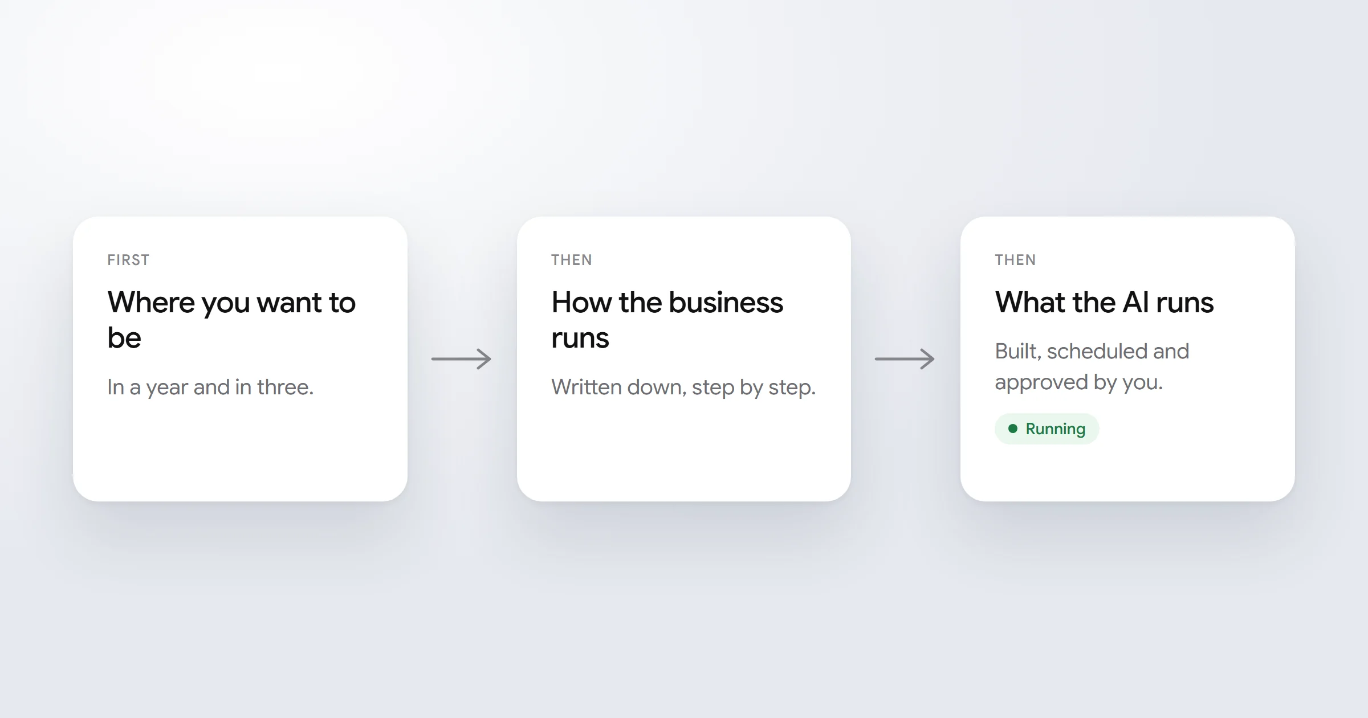Viewport: 1368px width, 718px height.
Task: Click the 'How the business runs' heading
Action: click(x=667, y=320)
